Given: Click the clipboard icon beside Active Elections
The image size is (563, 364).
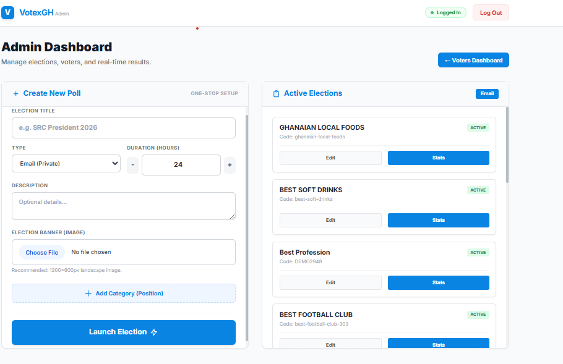Looking at the screenshot, I should 276,93.
